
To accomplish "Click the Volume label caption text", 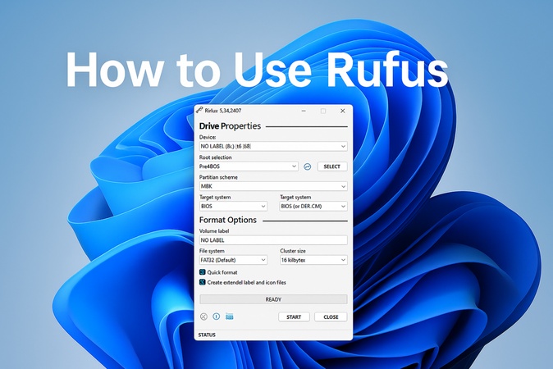I will [214, 231].
